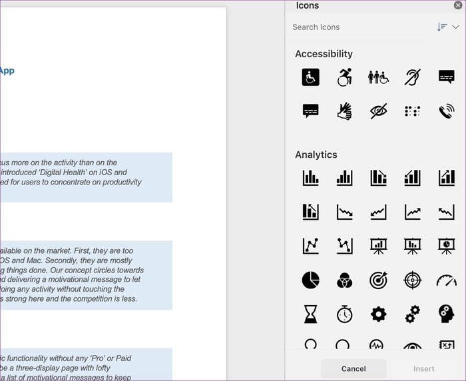
Task: Click the Analytics category heading
Action: pyautogui.click(x=316, y=155)
